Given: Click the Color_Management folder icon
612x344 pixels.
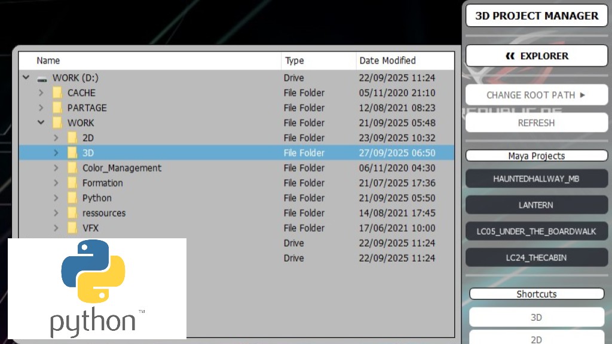Looking at the screenshot, I should coord(72,168).
